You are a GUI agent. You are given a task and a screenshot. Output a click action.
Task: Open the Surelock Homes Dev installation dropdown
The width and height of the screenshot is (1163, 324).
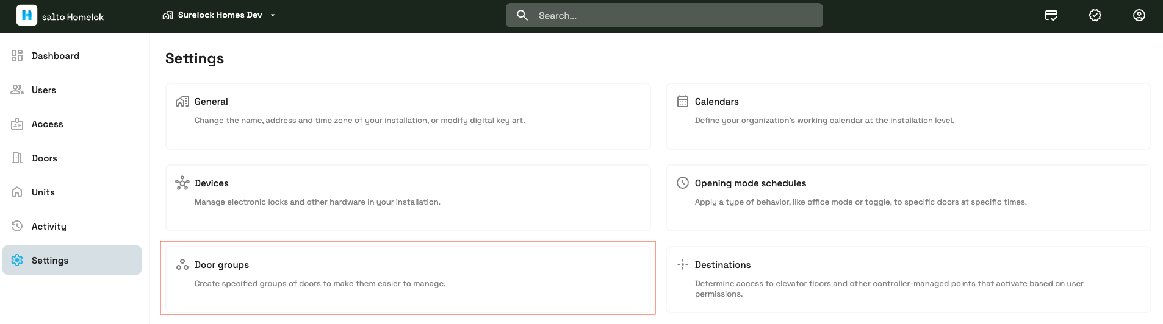tap(220, 15)
